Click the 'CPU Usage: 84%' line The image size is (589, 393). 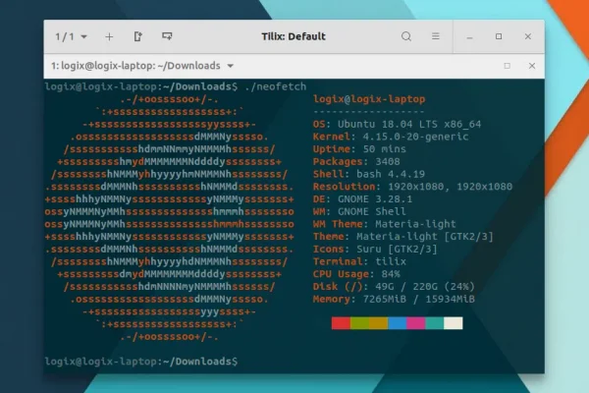[x=356, y=274]
